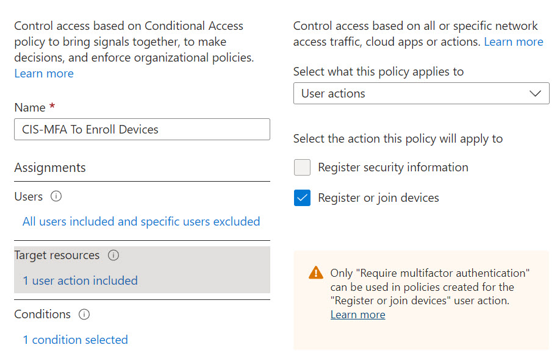The height and width of the screenshot is (353, 560).
Task: Open the Conditions section heading
Action: [43, 315]
